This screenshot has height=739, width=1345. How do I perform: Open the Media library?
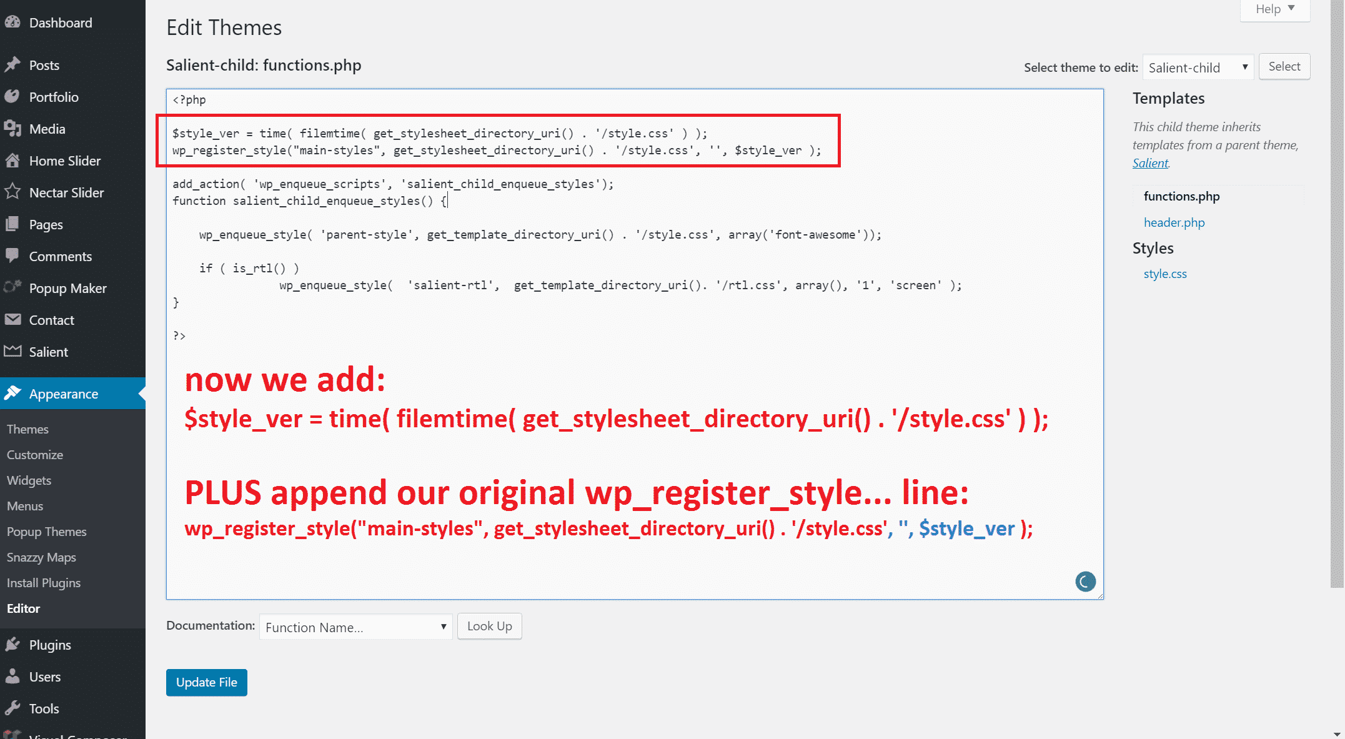pyautogui.click(x=46, y=129)
